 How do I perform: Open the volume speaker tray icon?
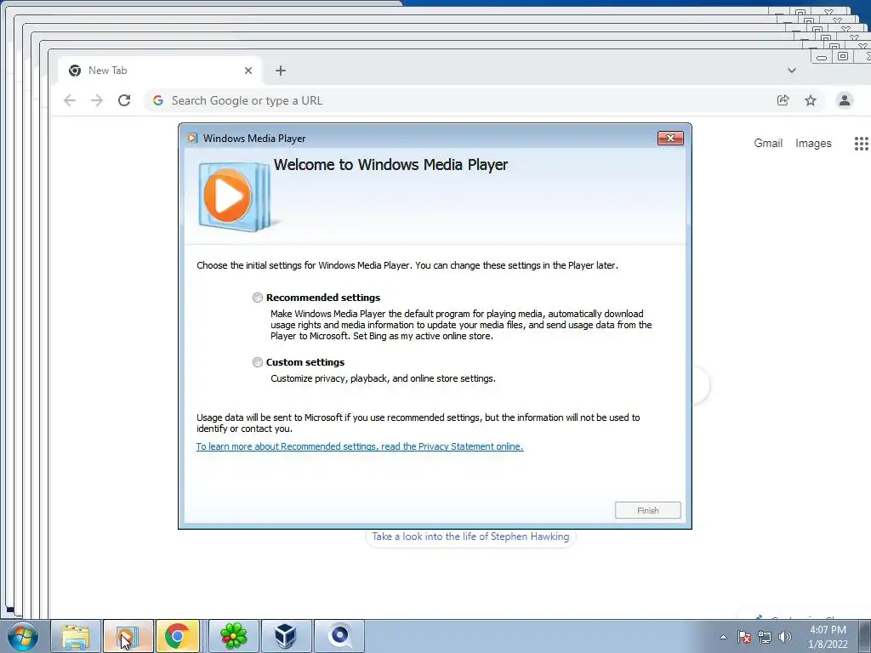[785, 637]
